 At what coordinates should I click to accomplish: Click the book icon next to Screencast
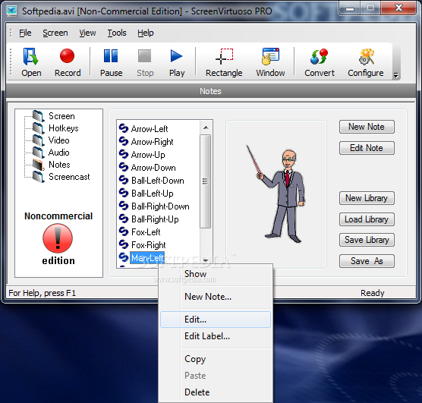pyautogui.click(x=39, y=177)
